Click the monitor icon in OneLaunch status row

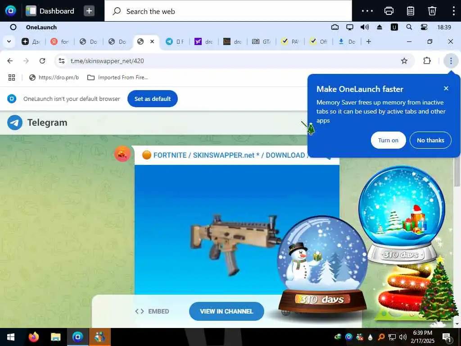(349, 27)
